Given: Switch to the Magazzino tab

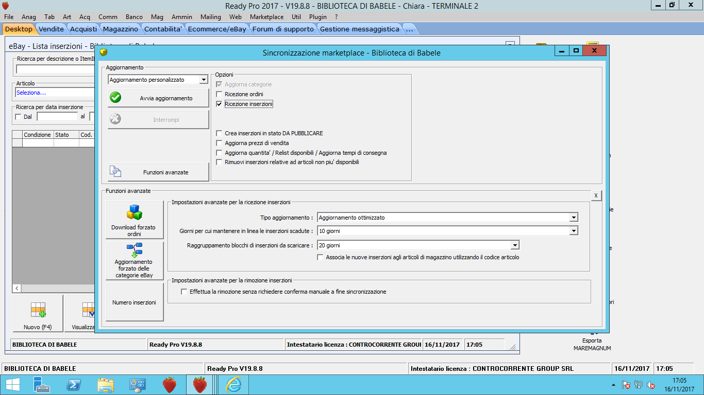Looking at the screenshot, I should coord(121,29).
